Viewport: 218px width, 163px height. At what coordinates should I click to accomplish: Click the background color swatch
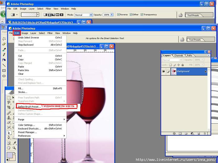click(13, 158)
